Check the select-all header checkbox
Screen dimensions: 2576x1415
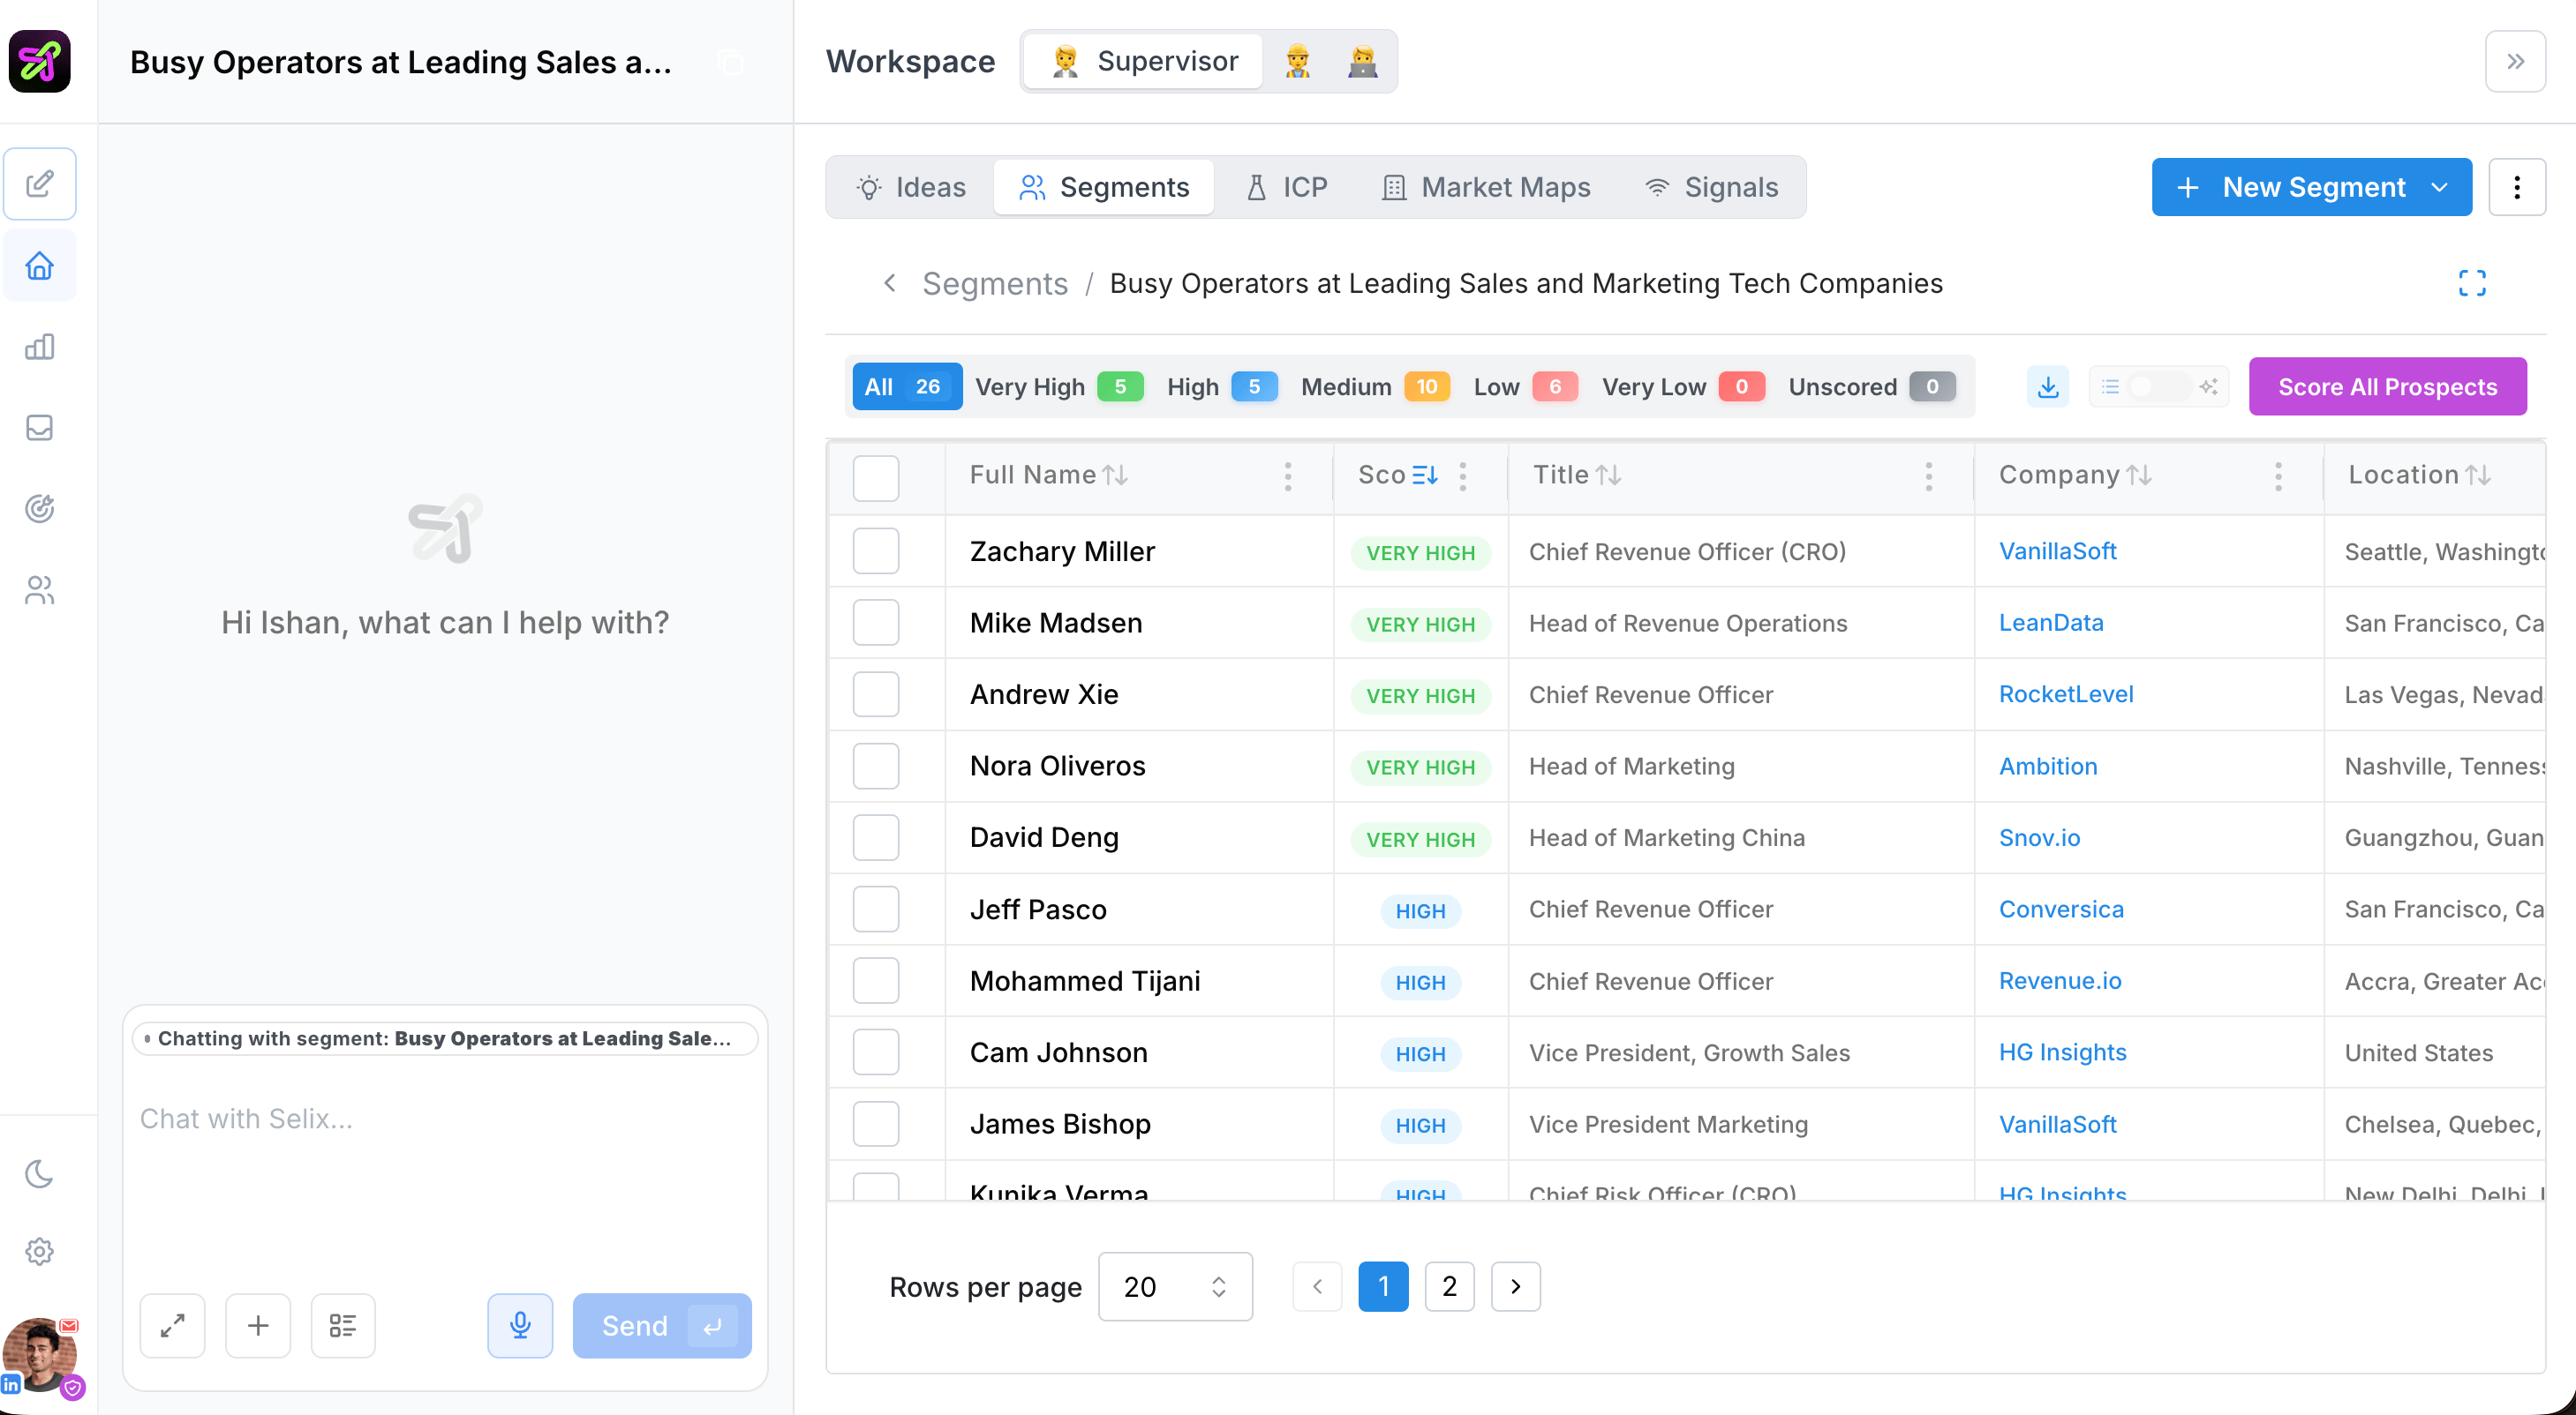tap(875, 477)
